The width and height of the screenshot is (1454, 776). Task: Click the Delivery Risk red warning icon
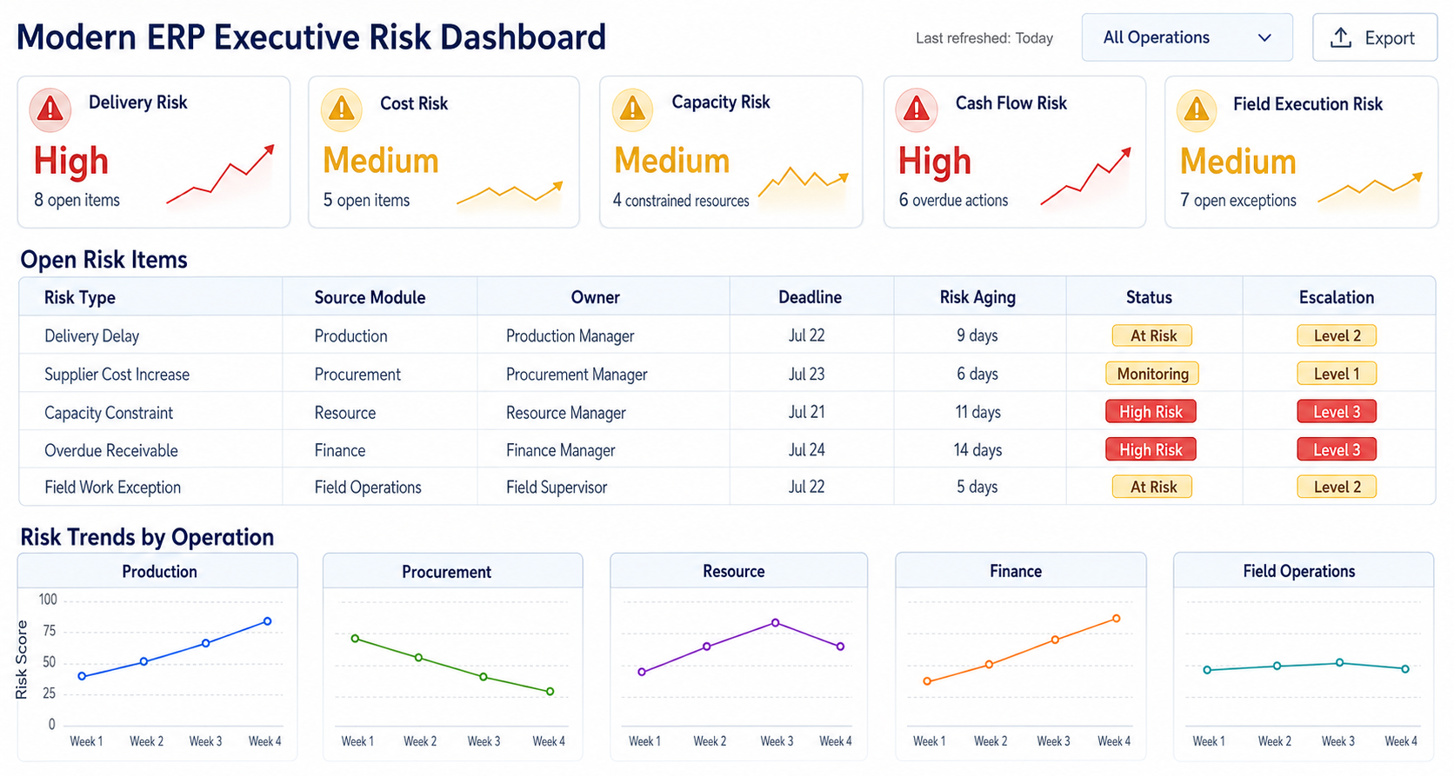point(50,109)
